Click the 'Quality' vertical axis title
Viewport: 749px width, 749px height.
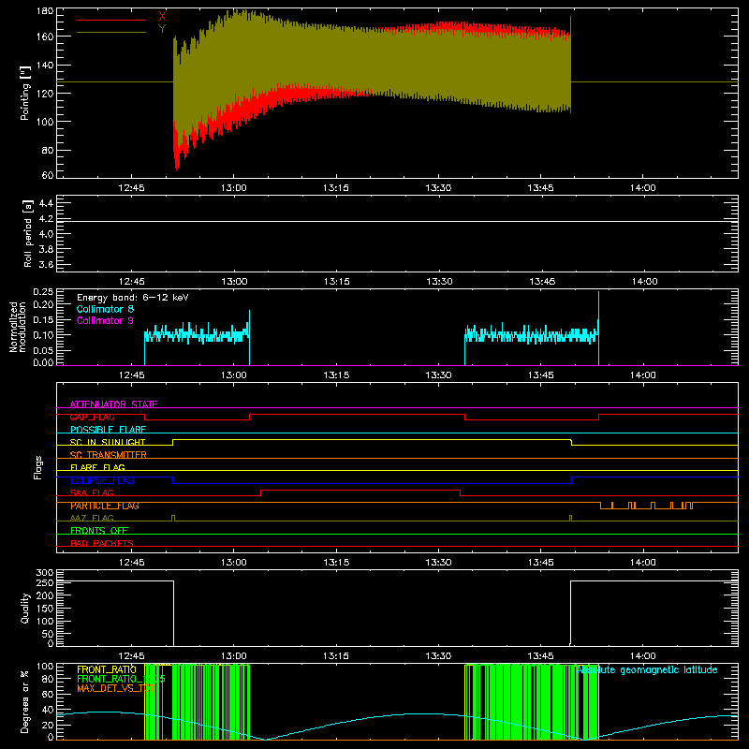pyautogui.click(x=25, y=608)
